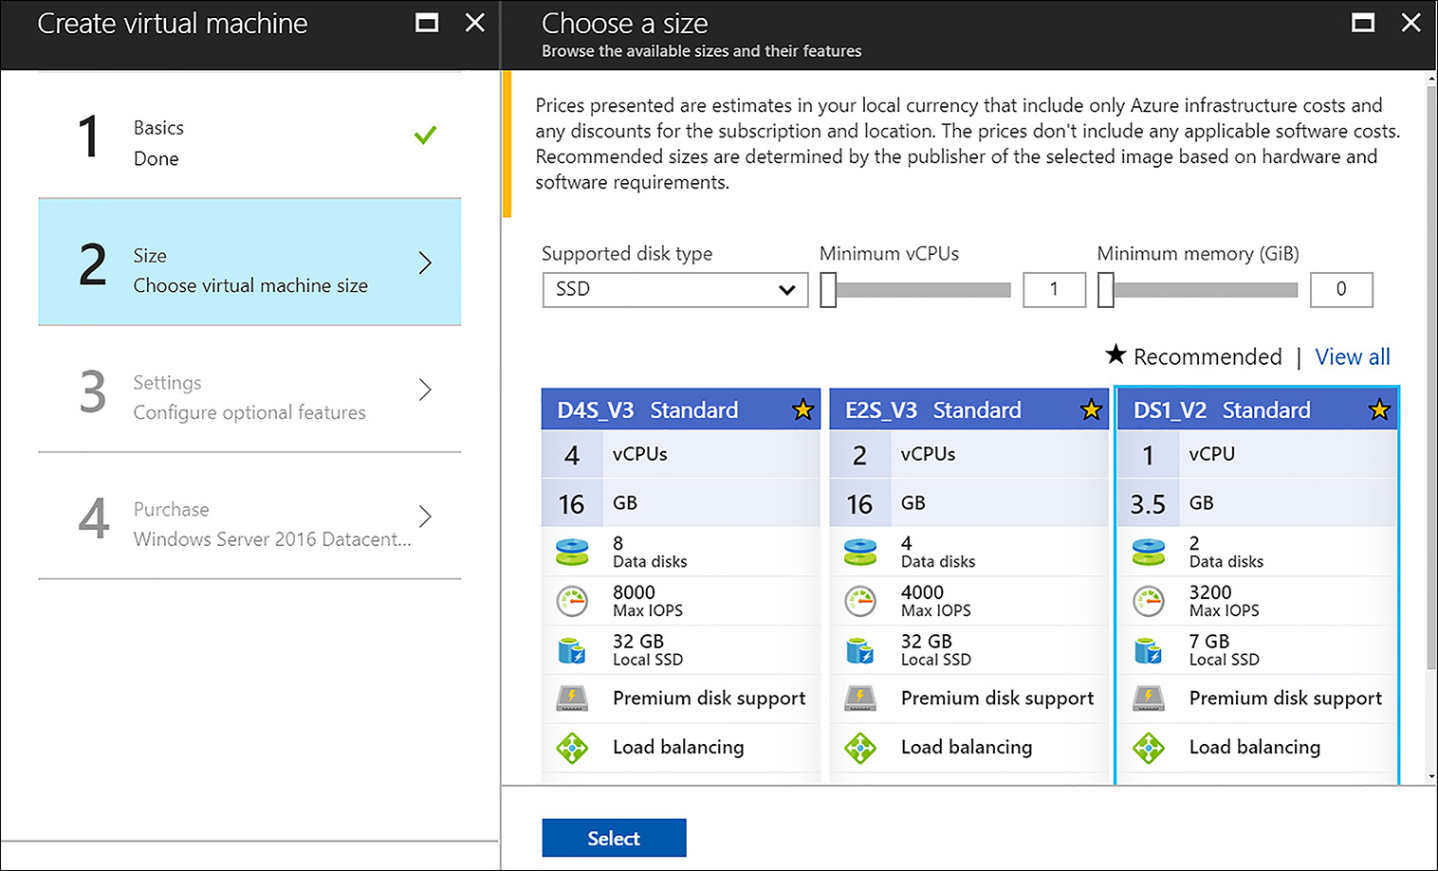Image resolution: width=1438 pixels, height=871 pixels.
Task: Open step 3 Configure optional features
Action: [x=249, y=389]
